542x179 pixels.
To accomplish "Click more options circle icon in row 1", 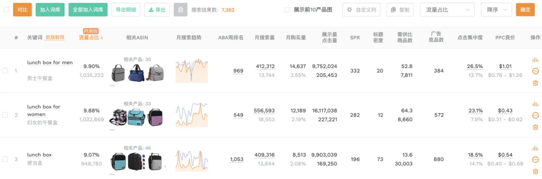I will (535, 71).
